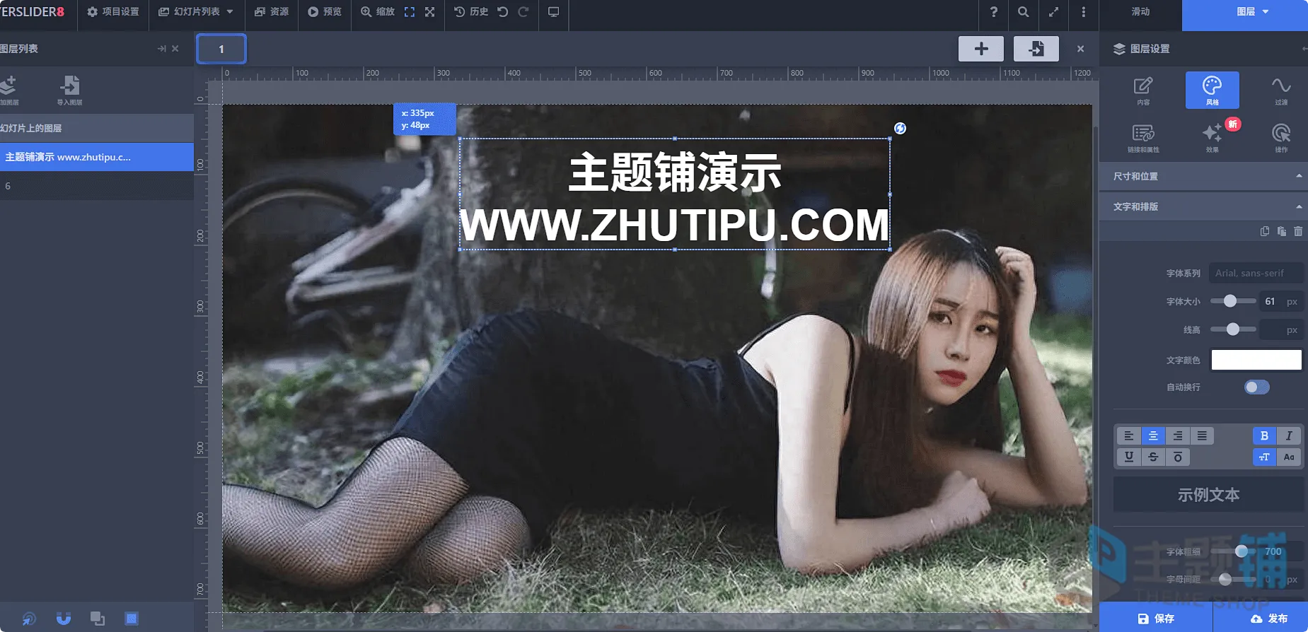
Task: Click the copy style icon
Action: 1265,231
